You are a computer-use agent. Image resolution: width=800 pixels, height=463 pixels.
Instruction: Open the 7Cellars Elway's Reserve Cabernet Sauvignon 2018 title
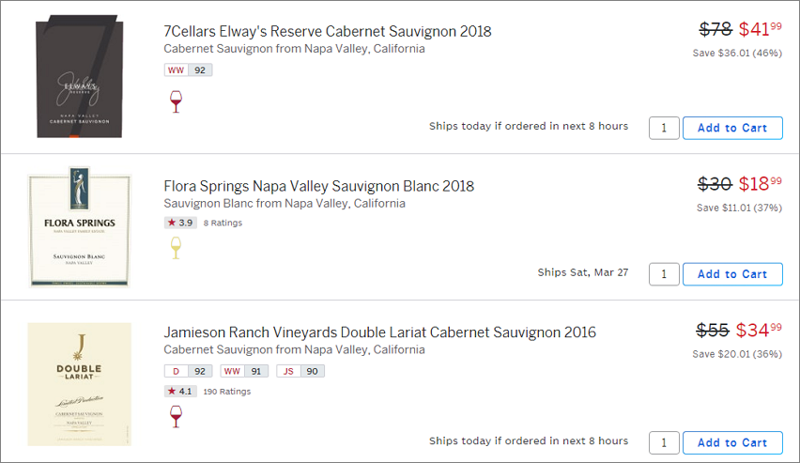click(x=328, y=31)
